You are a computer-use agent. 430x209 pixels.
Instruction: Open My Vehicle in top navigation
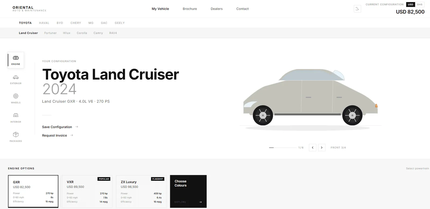(160, 9)
